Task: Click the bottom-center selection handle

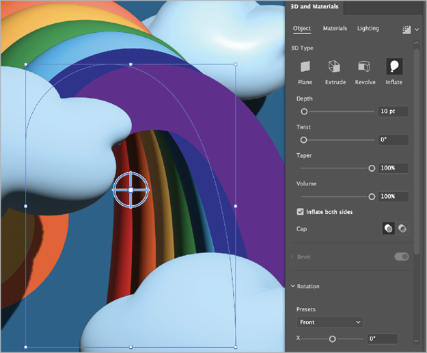Action: pos(130,347)
